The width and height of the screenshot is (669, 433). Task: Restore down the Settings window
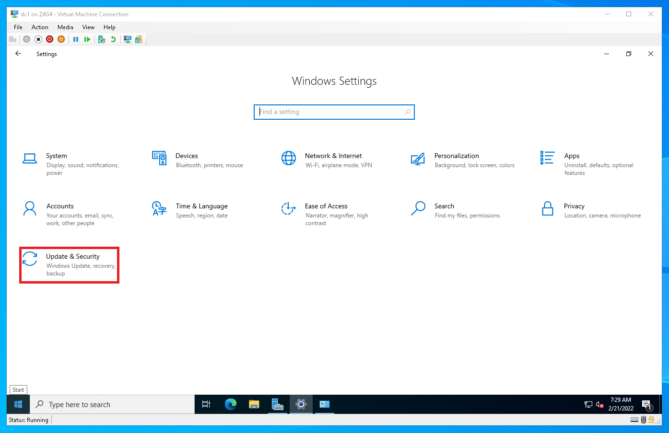tap(629, 54)
